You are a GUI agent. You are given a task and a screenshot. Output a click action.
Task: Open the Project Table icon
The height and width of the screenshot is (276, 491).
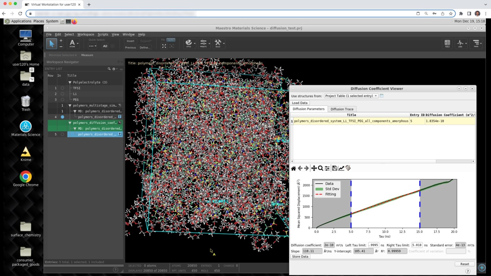[x=447, y=43]
